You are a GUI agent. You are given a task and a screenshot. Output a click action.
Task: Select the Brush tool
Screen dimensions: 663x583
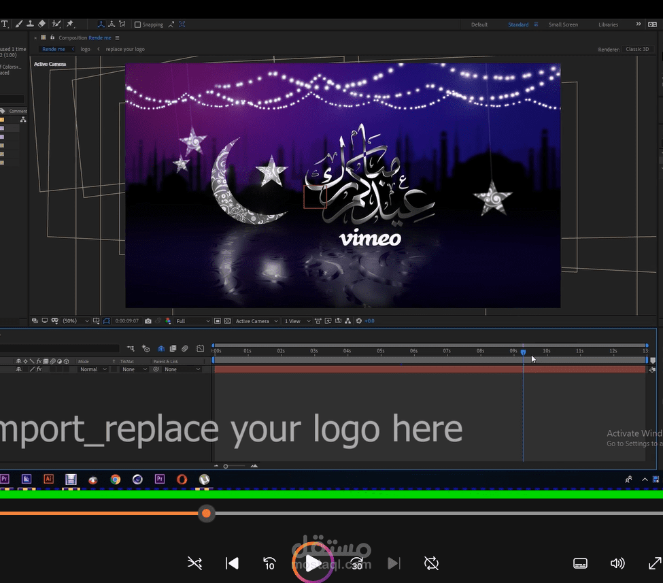(18, 23)
